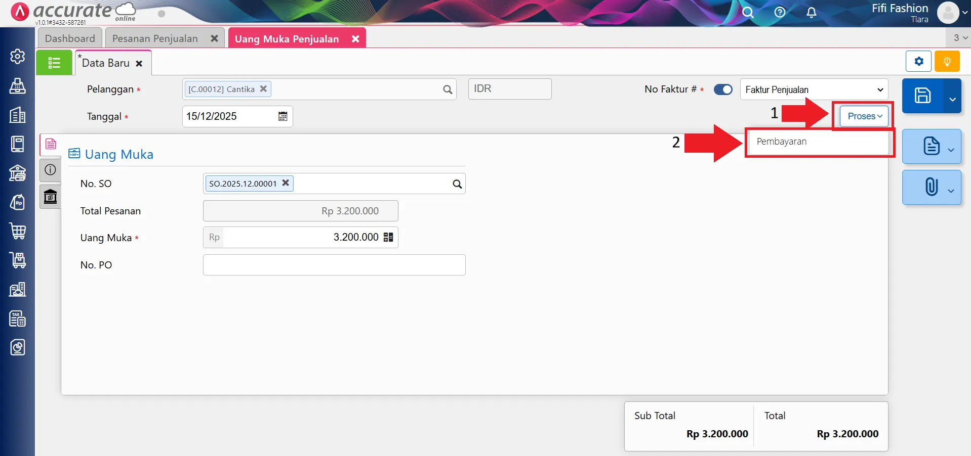Open the shopping cart sidebar module
Image resolution: width=971 pixels, height=456 pixels.
(18, 231)
